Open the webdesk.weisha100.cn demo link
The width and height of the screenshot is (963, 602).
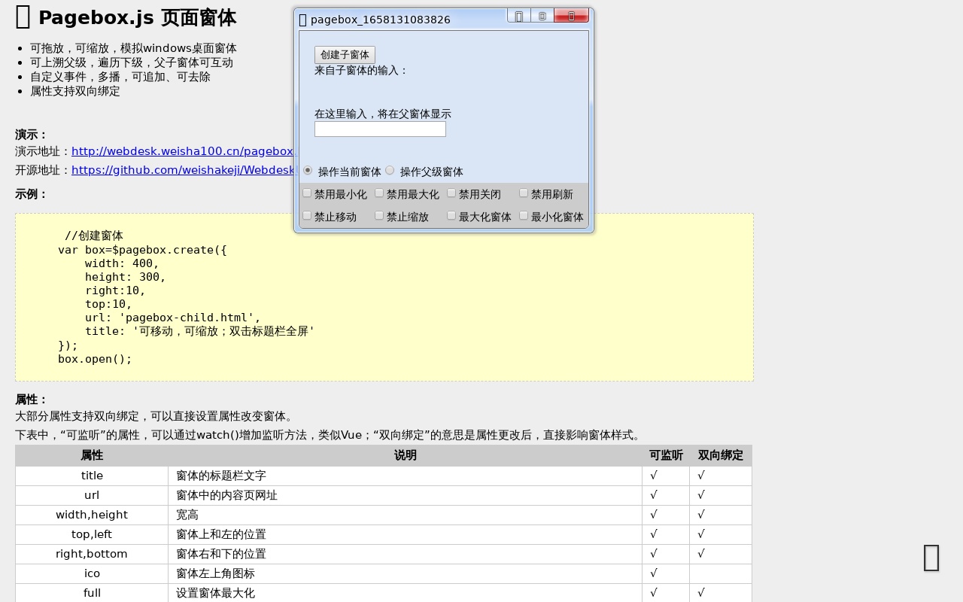click(184, 151)
